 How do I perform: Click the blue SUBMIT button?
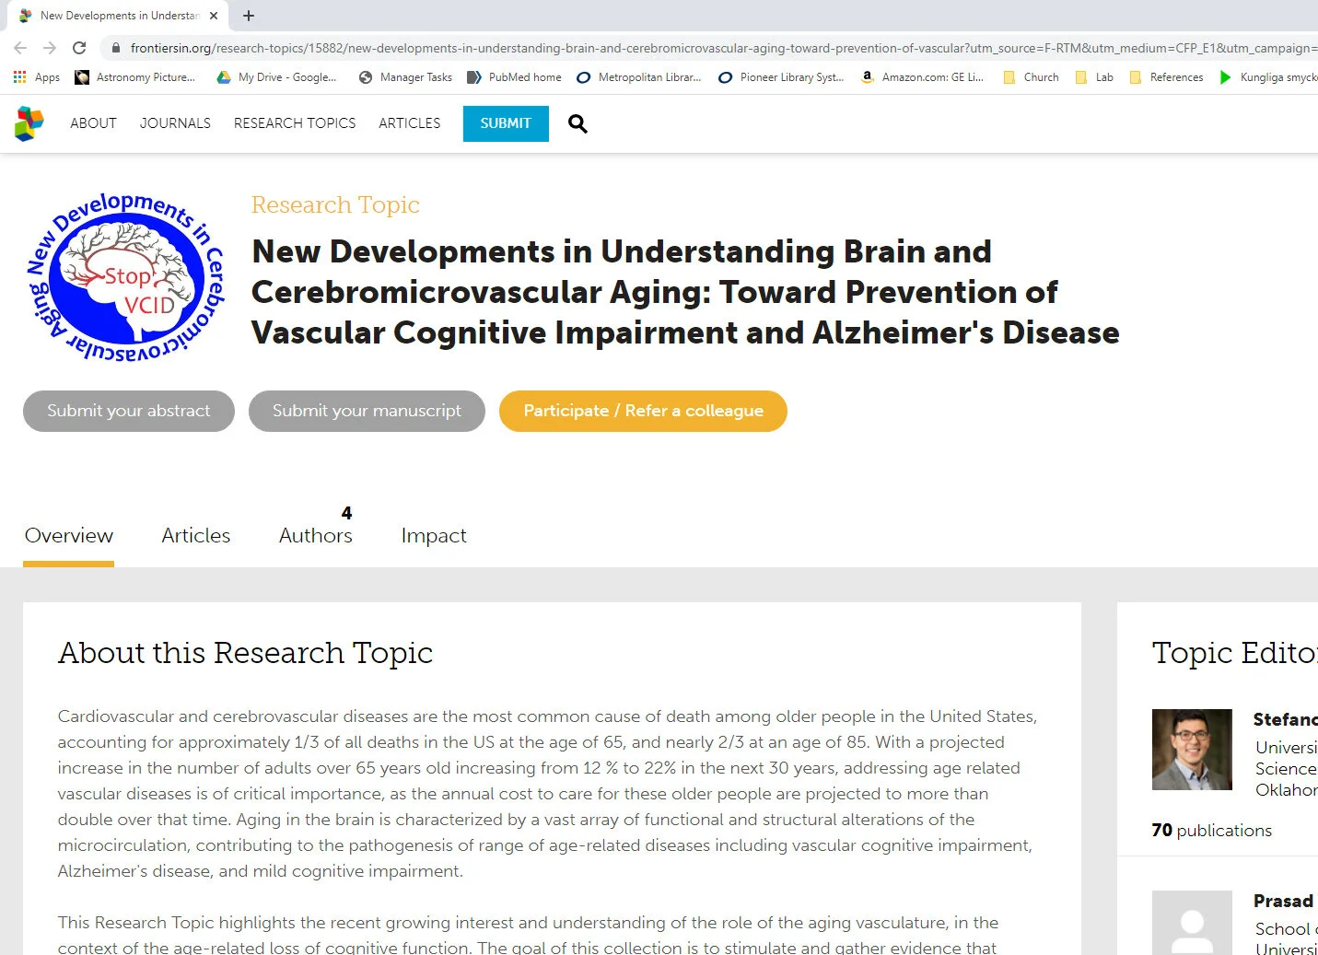506,123
